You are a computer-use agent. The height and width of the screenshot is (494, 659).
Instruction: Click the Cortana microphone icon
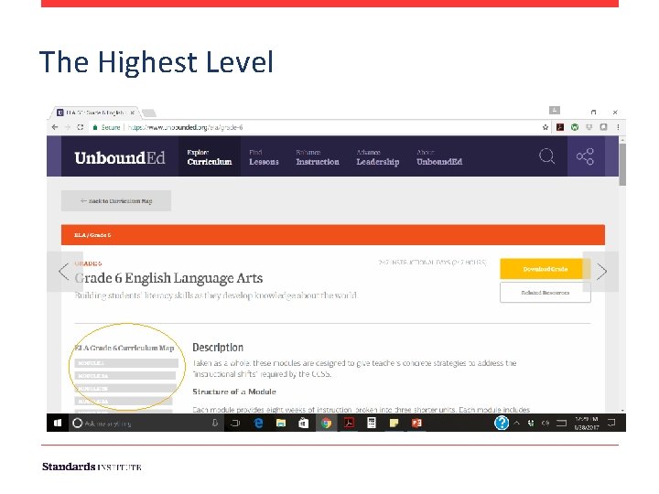(215, 423)
